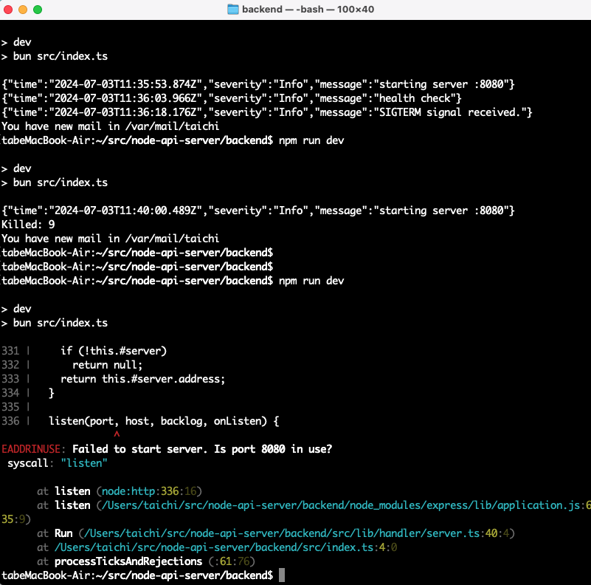Place cursor at the shell prompt block
The image size is (591, 585).
pyautogui.click(x=280, y=575)
